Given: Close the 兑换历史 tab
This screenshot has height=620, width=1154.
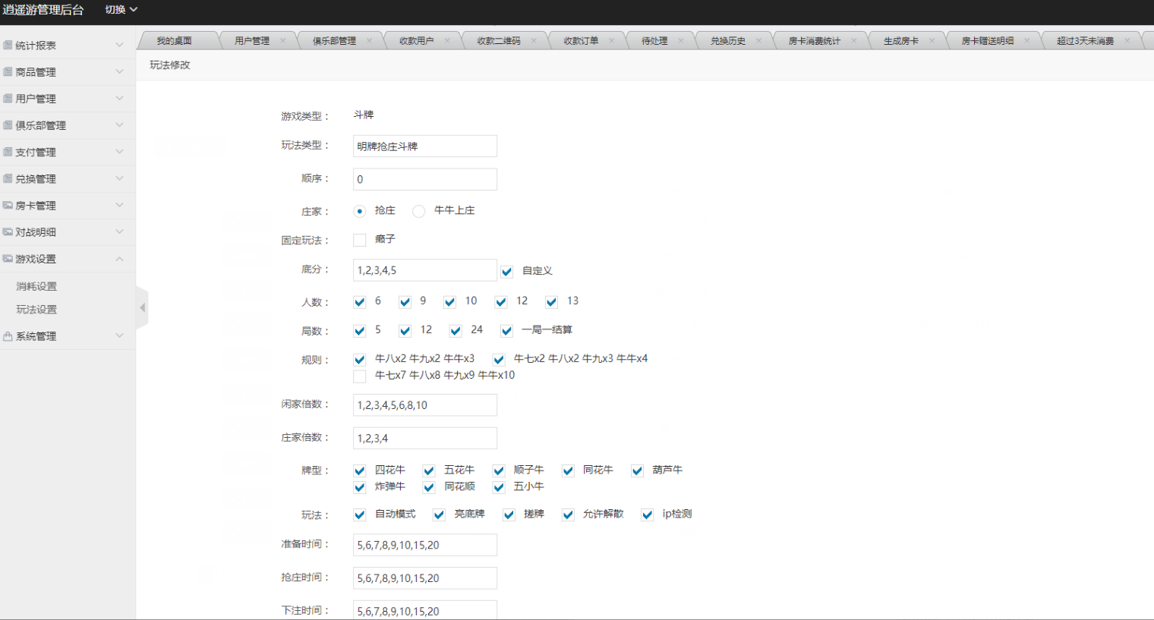Looking at the screenshot, I should click(758, 41).
